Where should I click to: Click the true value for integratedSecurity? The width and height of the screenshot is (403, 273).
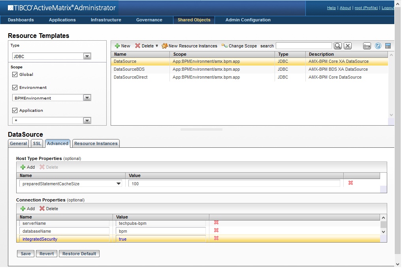(x=161, y=239)
